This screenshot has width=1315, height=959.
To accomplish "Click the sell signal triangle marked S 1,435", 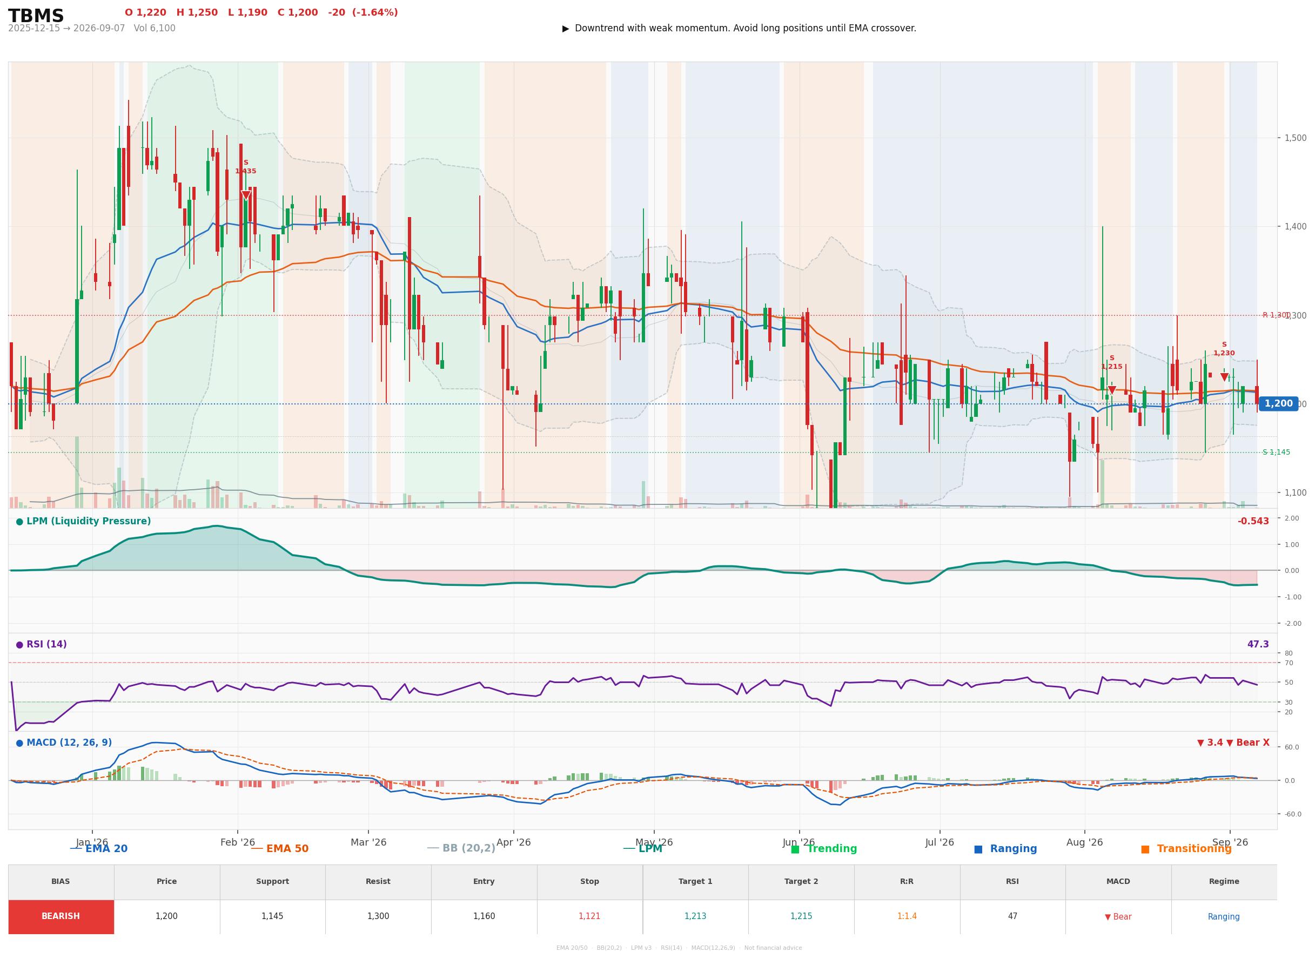I will point(246,195).
